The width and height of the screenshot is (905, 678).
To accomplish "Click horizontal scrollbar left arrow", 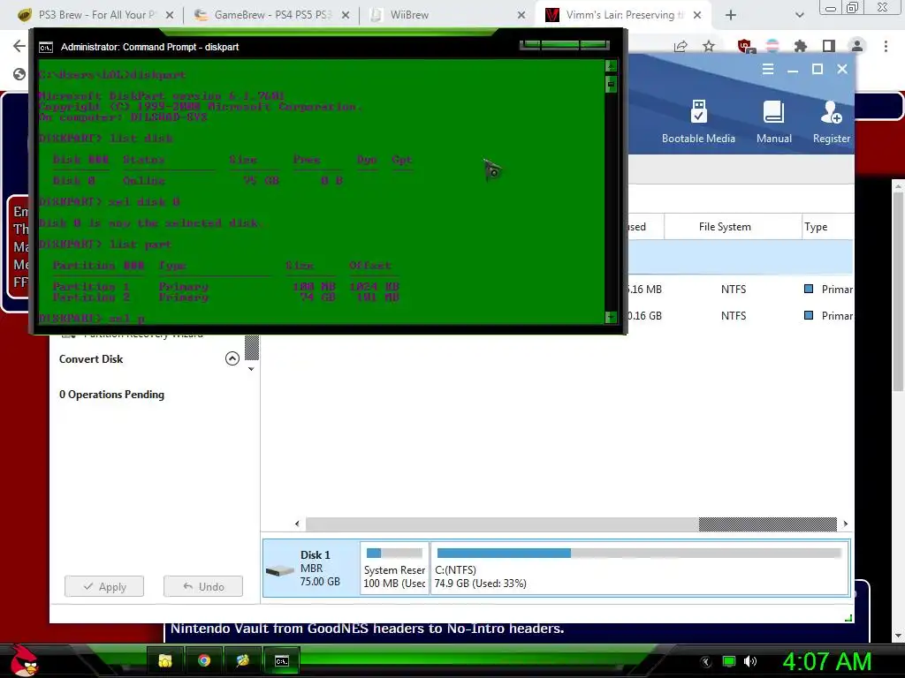I will point(297,524).
